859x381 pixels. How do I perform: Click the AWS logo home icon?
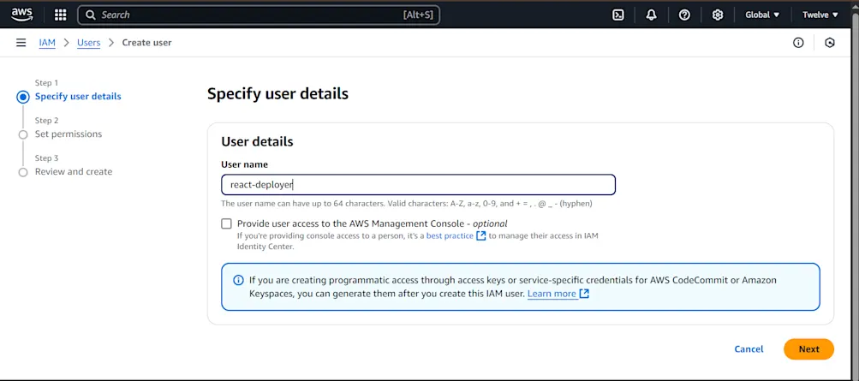22,15
